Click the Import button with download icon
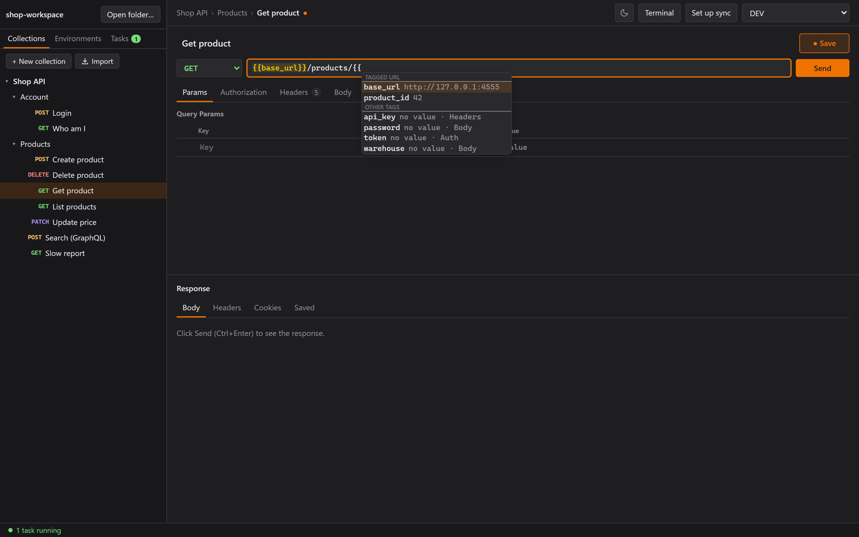The width and height of the screenshot is (859, 537). 97,61
